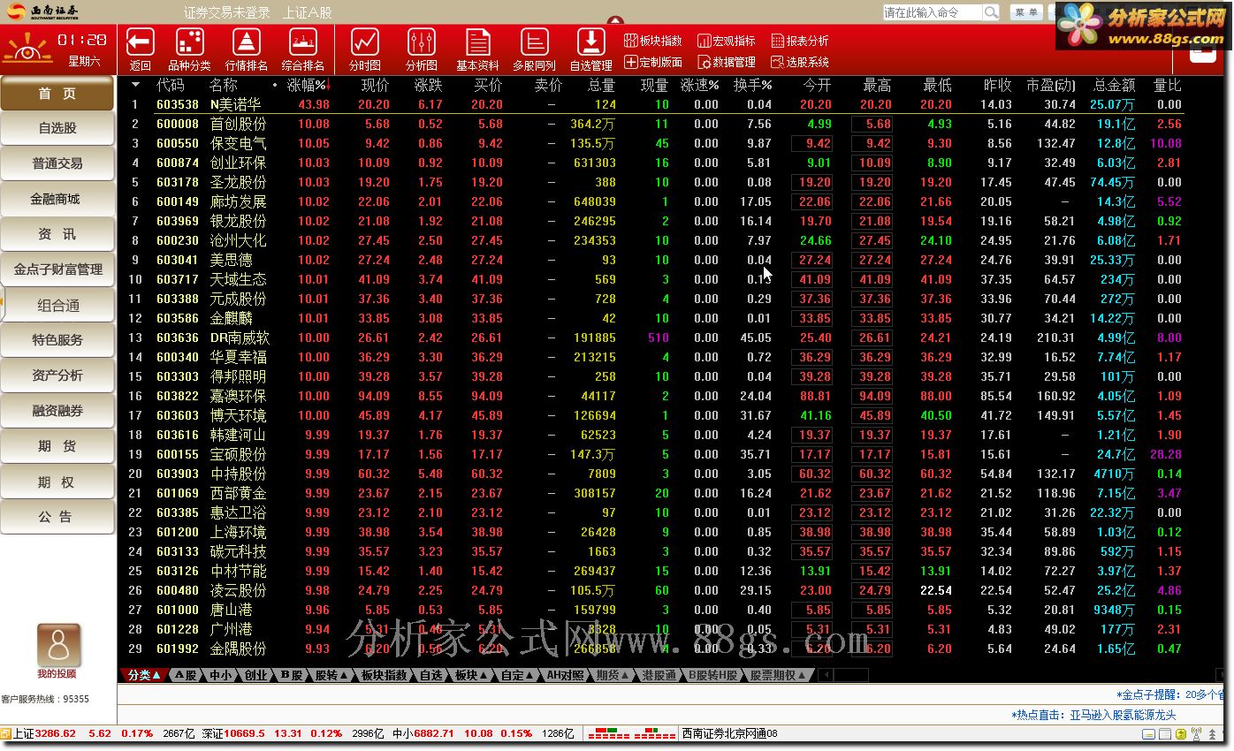
Task: Open 行情排名 ranking toolbar icon
Action: point(247,42)
